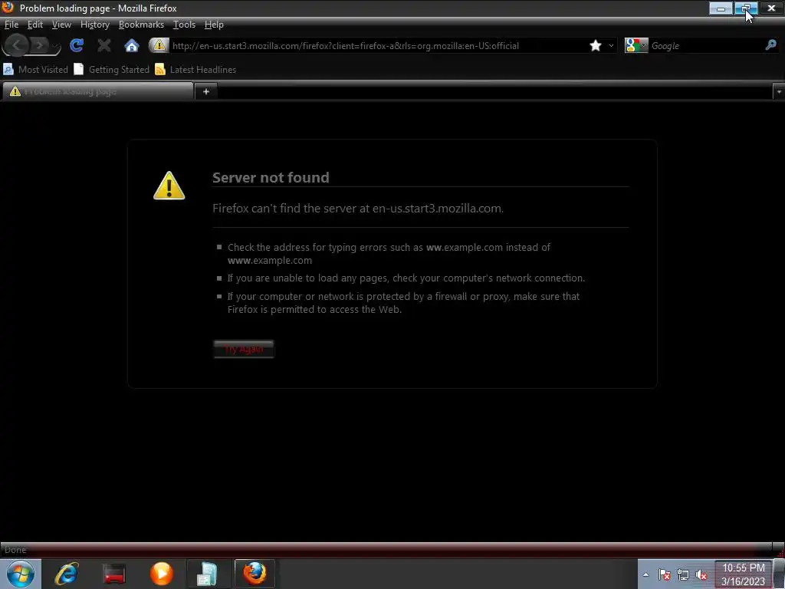Open the Most Visited bookmarks folder
This screenshot has width=785, height=589.
point(35,70)
